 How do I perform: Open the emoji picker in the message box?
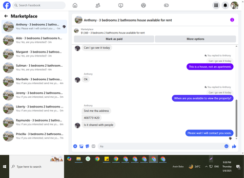(x=226, y=146)
